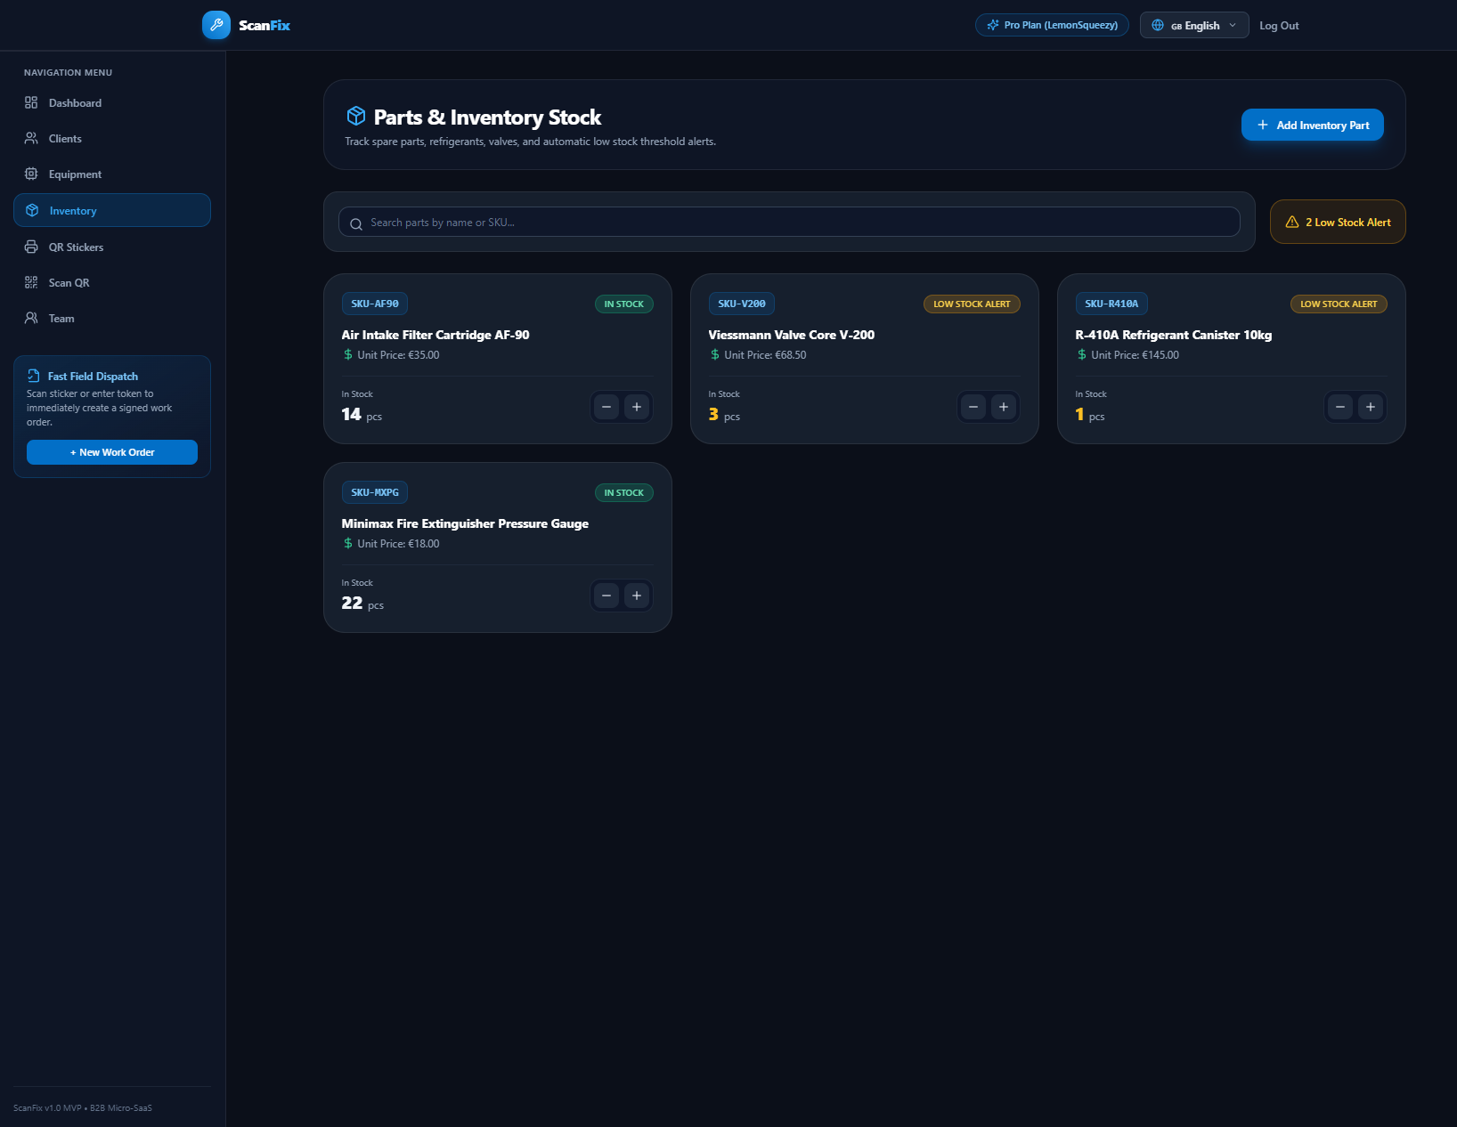Screen dimensions: 1457x1127
Task: Click the Dashboard grid icon in sidebar
Action: (x=31, y=102)
